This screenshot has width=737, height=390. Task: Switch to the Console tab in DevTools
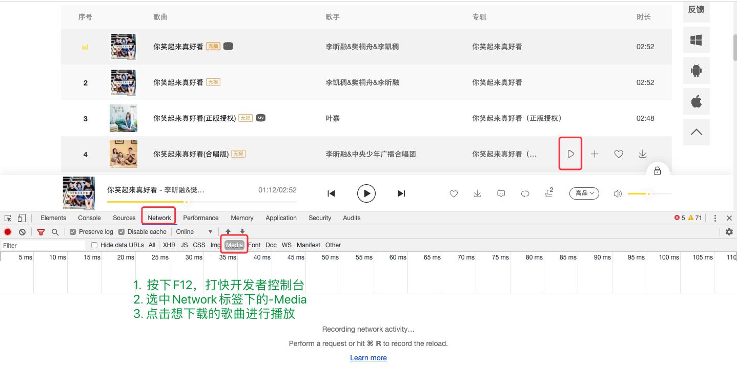[89, 218]
